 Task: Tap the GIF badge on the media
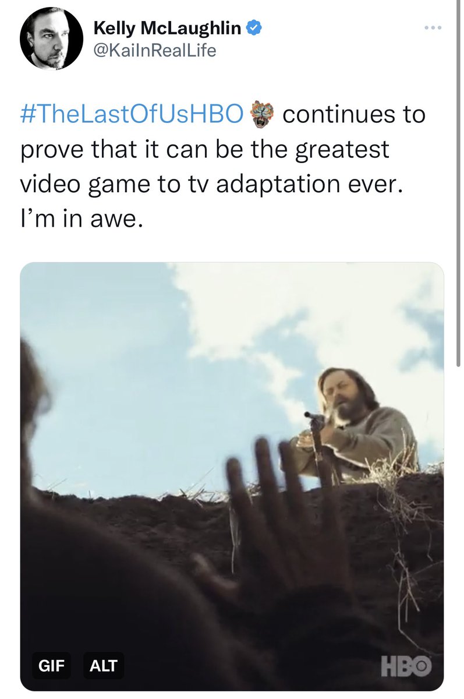(51, 665)
